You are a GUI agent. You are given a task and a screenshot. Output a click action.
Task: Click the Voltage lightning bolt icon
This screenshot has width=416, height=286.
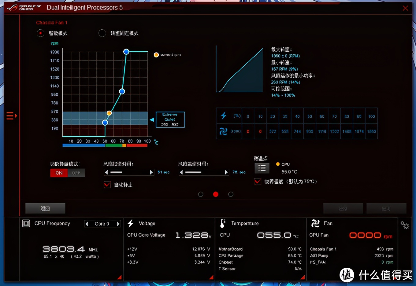(131, 224)
